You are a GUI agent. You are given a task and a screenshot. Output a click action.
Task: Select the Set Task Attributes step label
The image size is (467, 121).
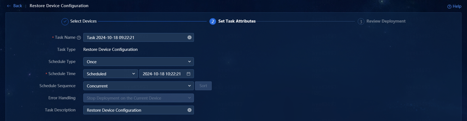pos(237,21)
